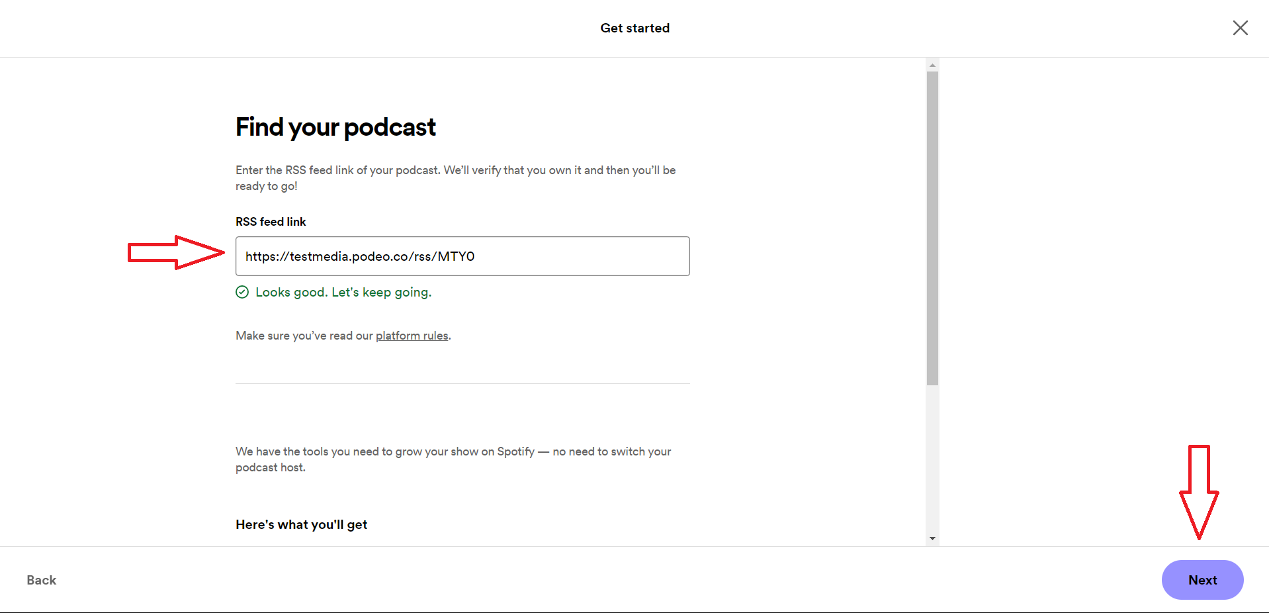Click the purple Next button
Screen dimensions: 1269x613
(x=1202, y=580)
